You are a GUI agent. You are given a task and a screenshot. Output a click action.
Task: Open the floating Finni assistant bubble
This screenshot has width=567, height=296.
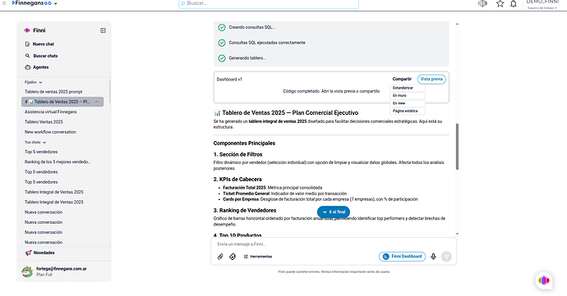pyautogui.click(x=544, y=280)
